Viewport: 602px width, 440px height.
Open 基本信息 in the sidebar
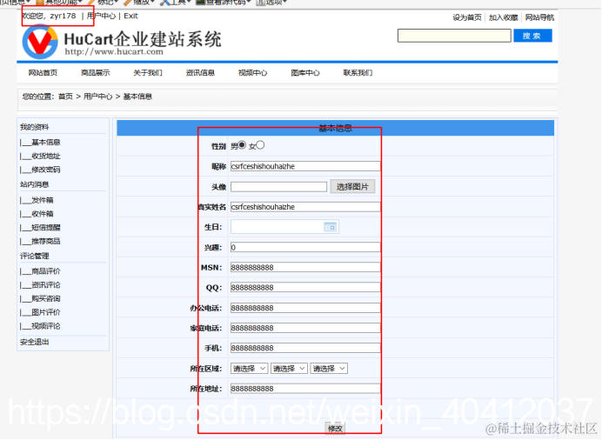46,143
